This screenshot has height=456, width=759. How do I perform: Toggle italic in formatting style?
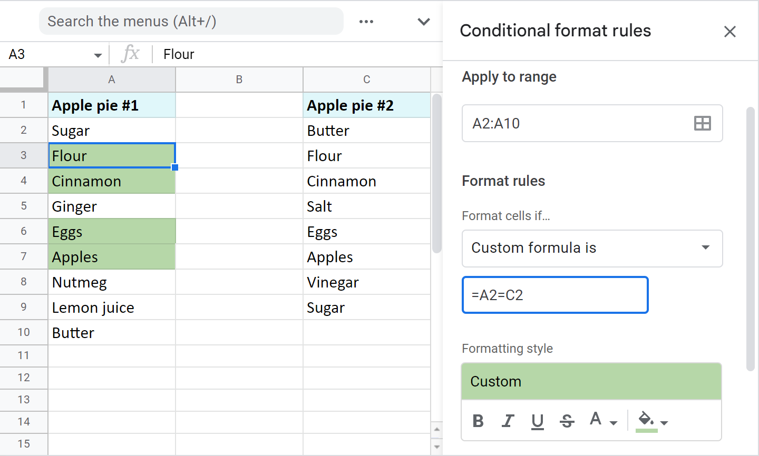tap(508, 420)
